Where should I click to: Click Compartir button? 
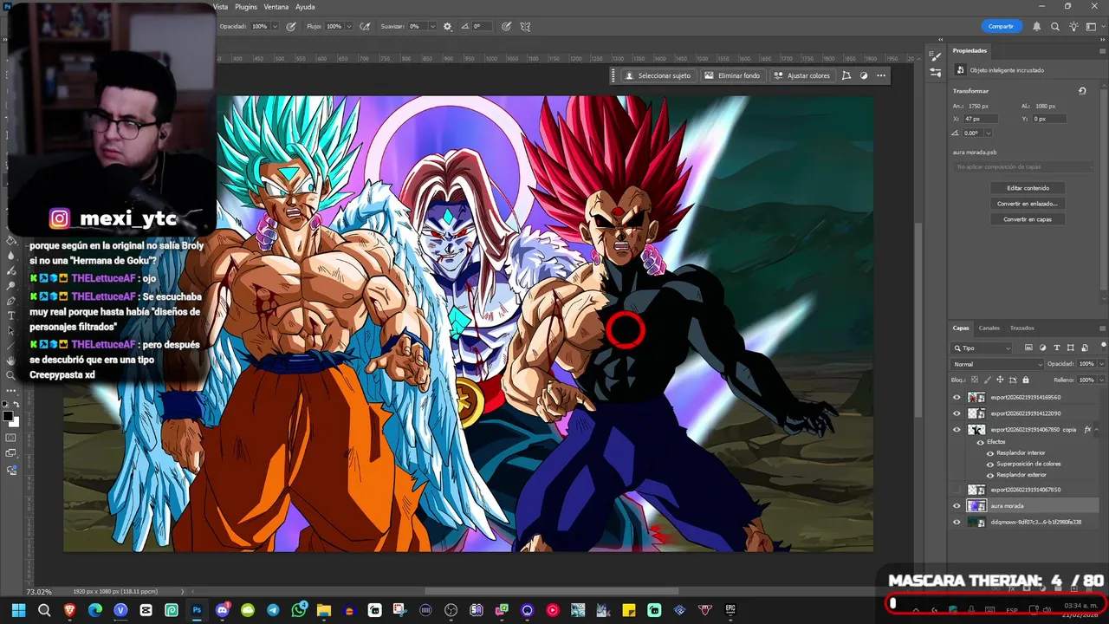(1001, 26)
